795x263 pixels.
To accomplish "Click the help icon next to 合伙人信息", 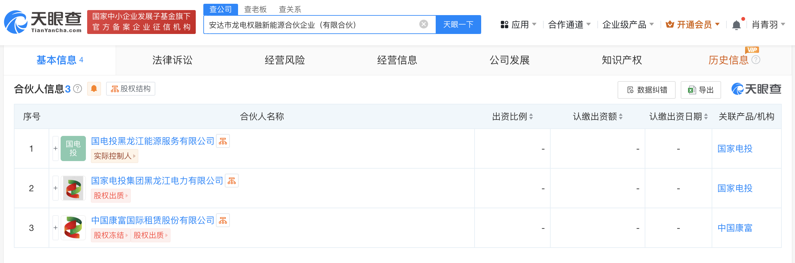I will (x=78, y=89).
